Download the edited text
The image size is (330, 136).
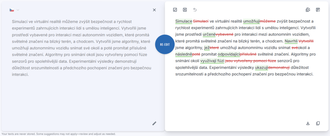tap(308, 123)
